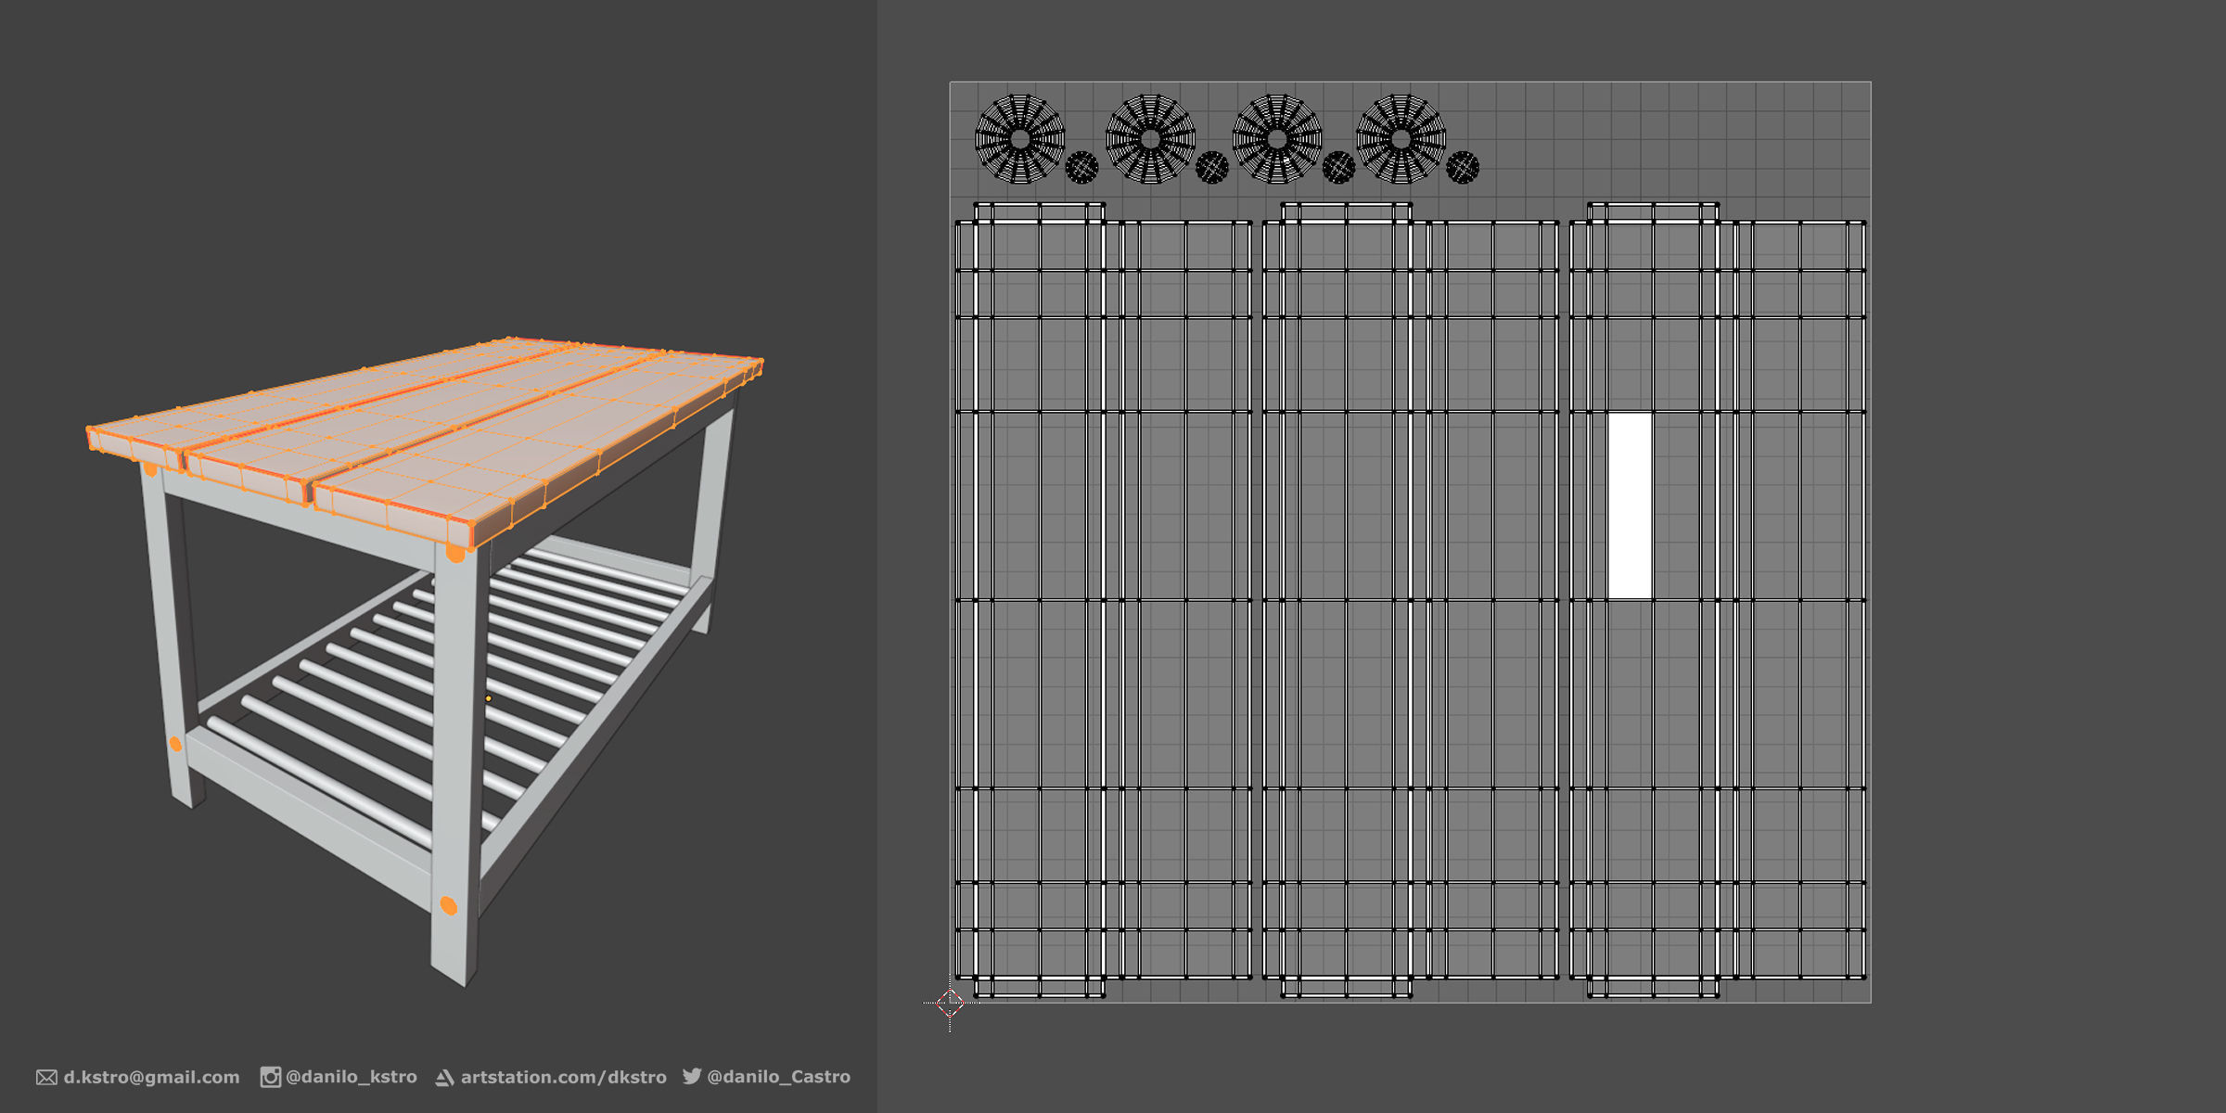Image resolution: width=2226 pixels, height=1113 pixels.
Task: Click the Twitter bird icon
Action: point(692,1076)
